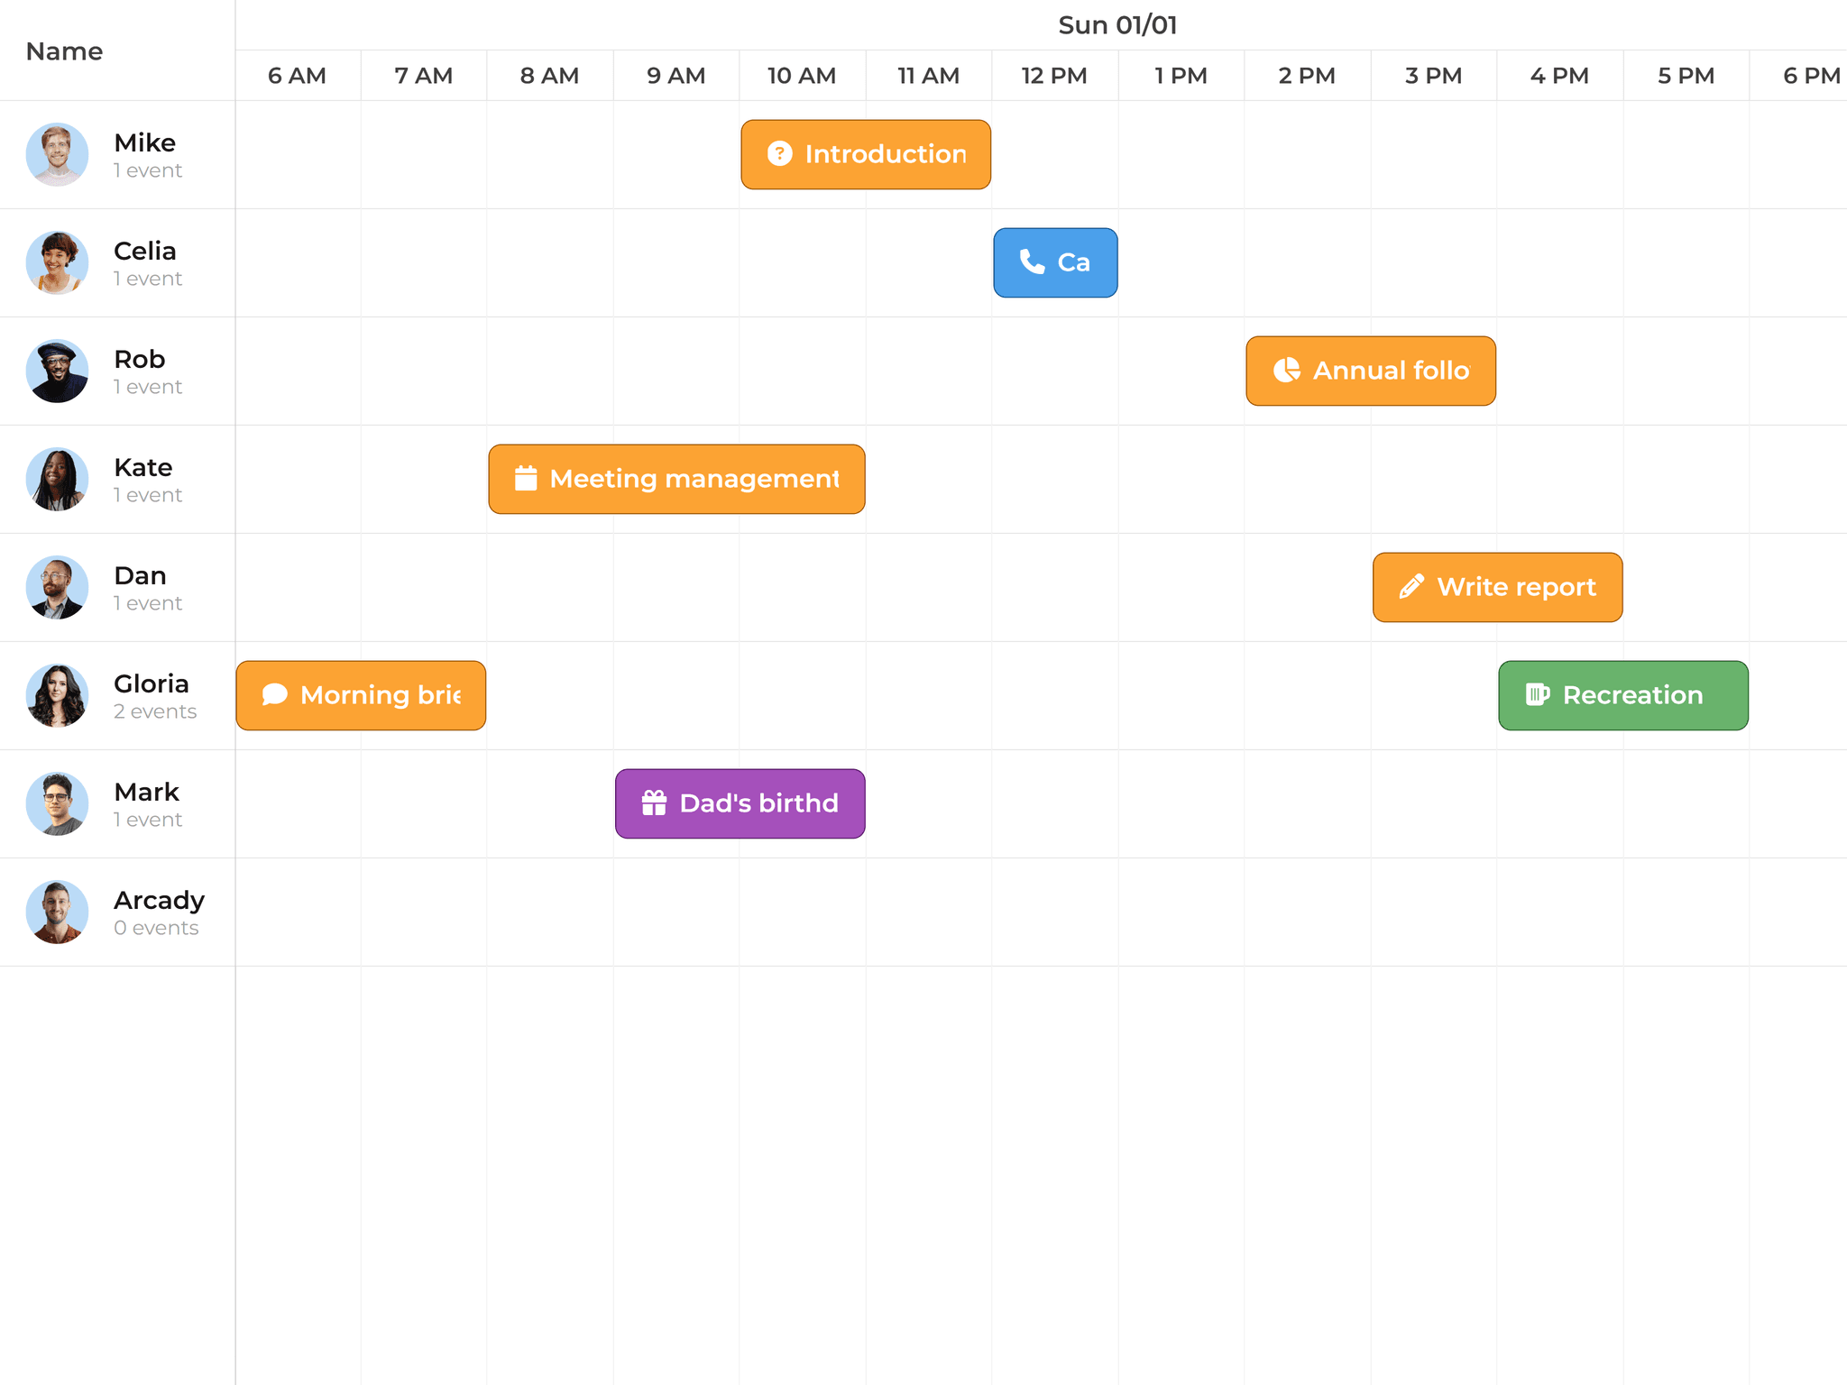Click the question mark icon on Introduction event
This screenshot has width=1847, height=1385.
point(779,154)
